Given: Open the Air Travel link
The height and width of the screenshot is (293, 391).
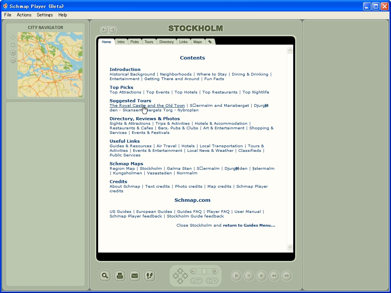Looking at the screenshot, I should [166, 146].
